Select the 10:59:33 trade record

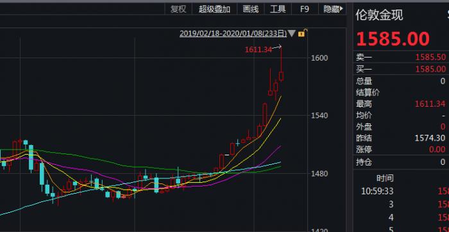tap(377, 191)
